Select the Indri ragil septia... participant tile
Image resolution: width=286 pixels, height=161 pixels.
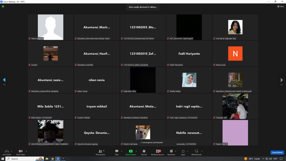pyautogui.click(x=189, y=106)
